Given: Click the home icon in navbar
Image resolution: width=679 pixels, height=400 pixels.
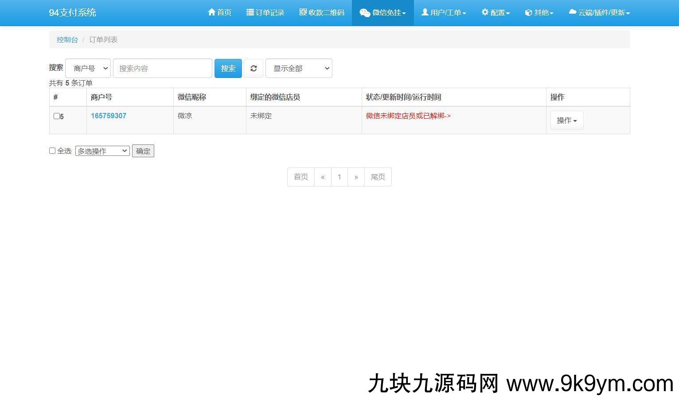Looking at the screenshot, I should click(x=211, y=12).
